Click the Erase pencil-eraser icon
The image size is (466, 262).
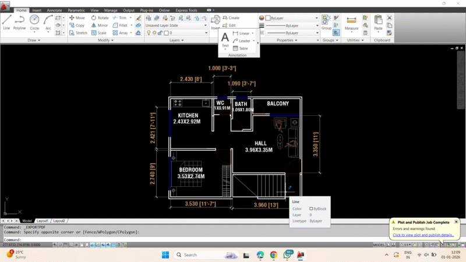tap(138, 18)
